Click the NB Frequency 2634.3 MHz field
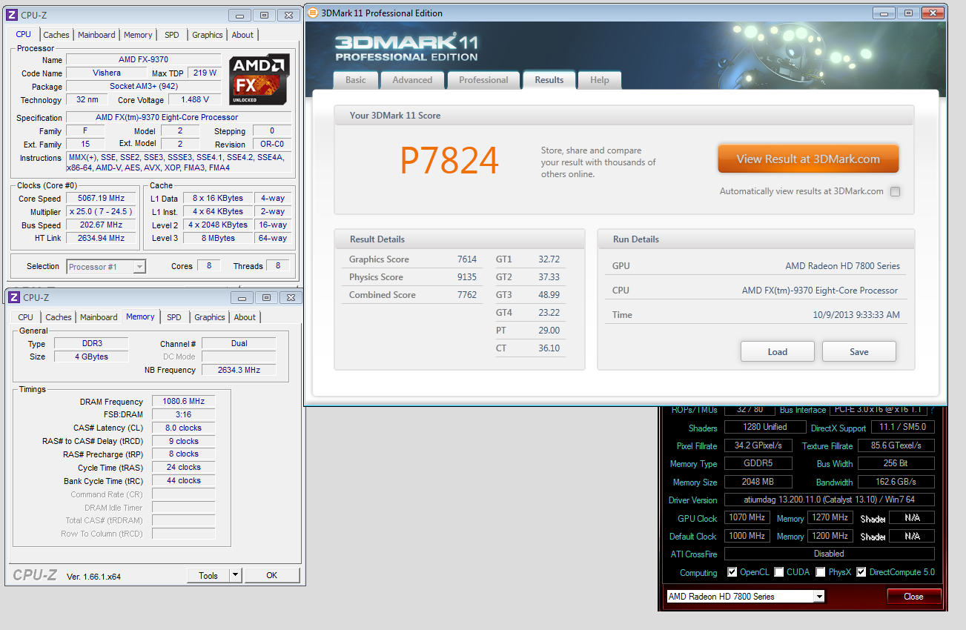 coord(239,370)
